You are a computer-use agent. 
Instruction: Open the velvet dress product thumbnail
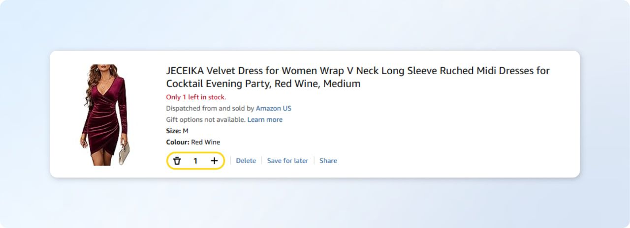coord(105,114)
